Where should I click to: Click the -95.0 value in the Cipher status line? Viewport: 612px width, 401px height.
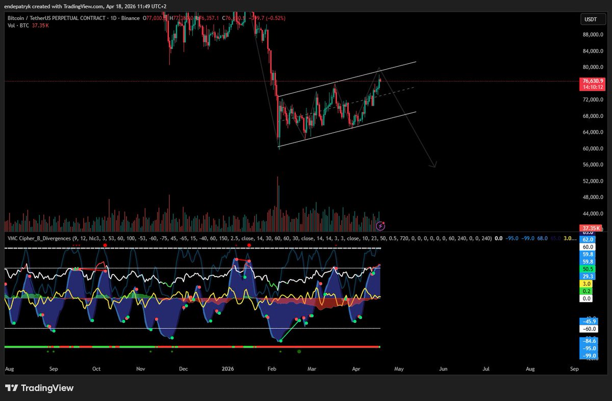point(512,238)
